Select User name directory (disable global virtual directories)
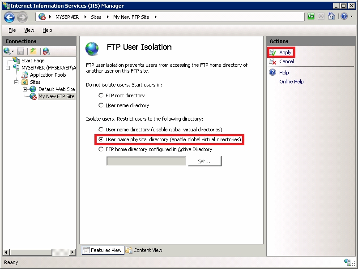 (101, 129)
